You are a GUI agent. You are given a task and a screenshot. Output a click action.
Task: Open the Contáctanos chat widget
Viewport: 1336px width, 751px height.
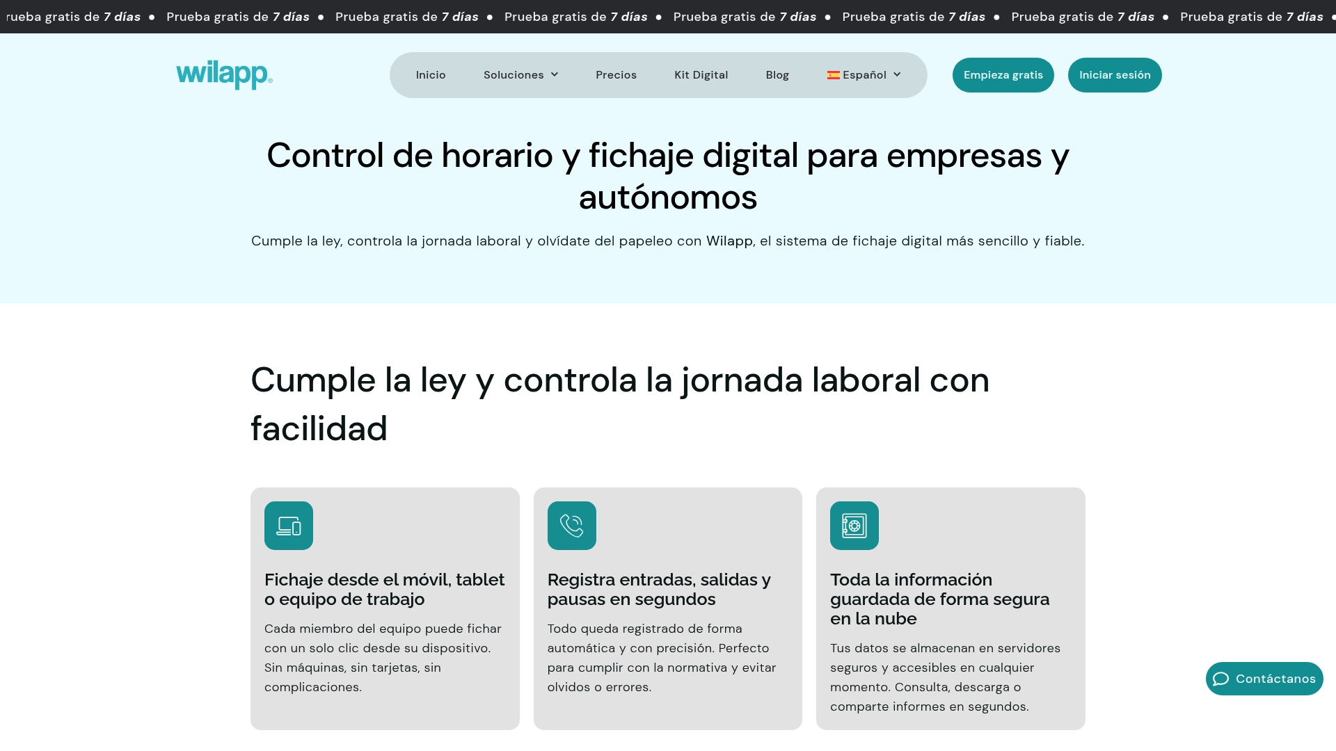(x=1264, y=679)
